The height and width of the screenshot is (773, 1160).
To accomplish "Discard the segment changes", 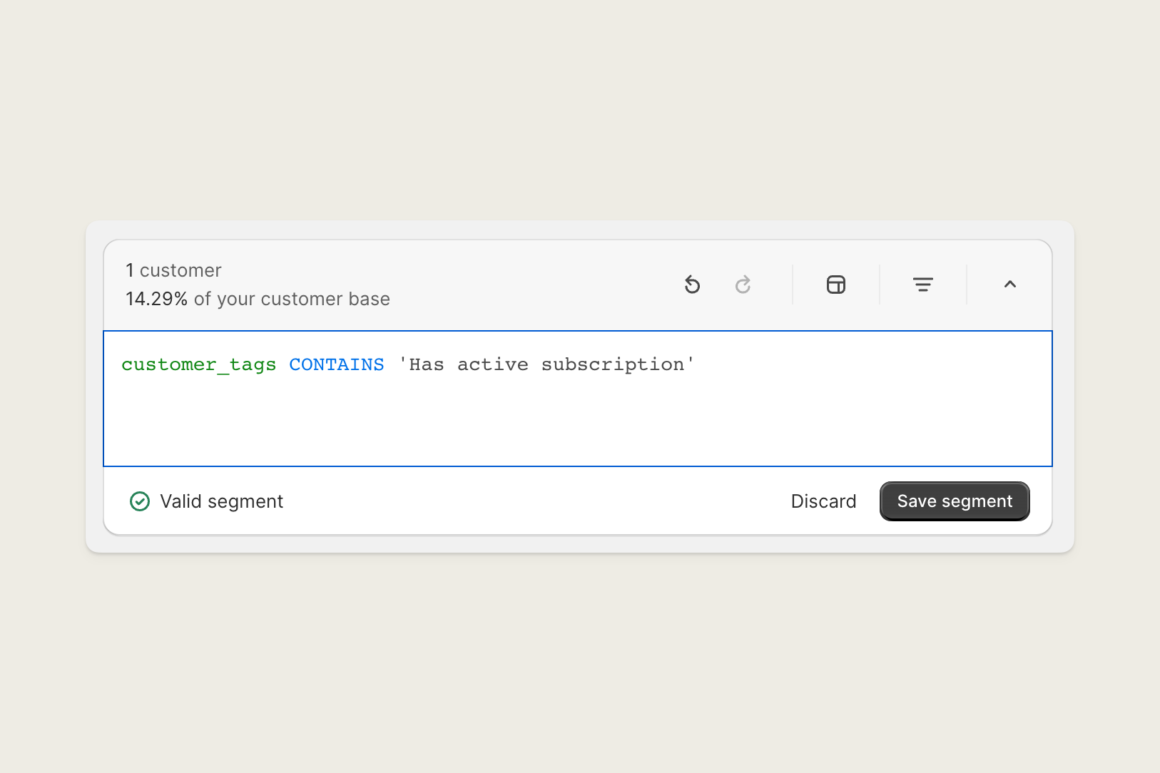I will (823, 501).
